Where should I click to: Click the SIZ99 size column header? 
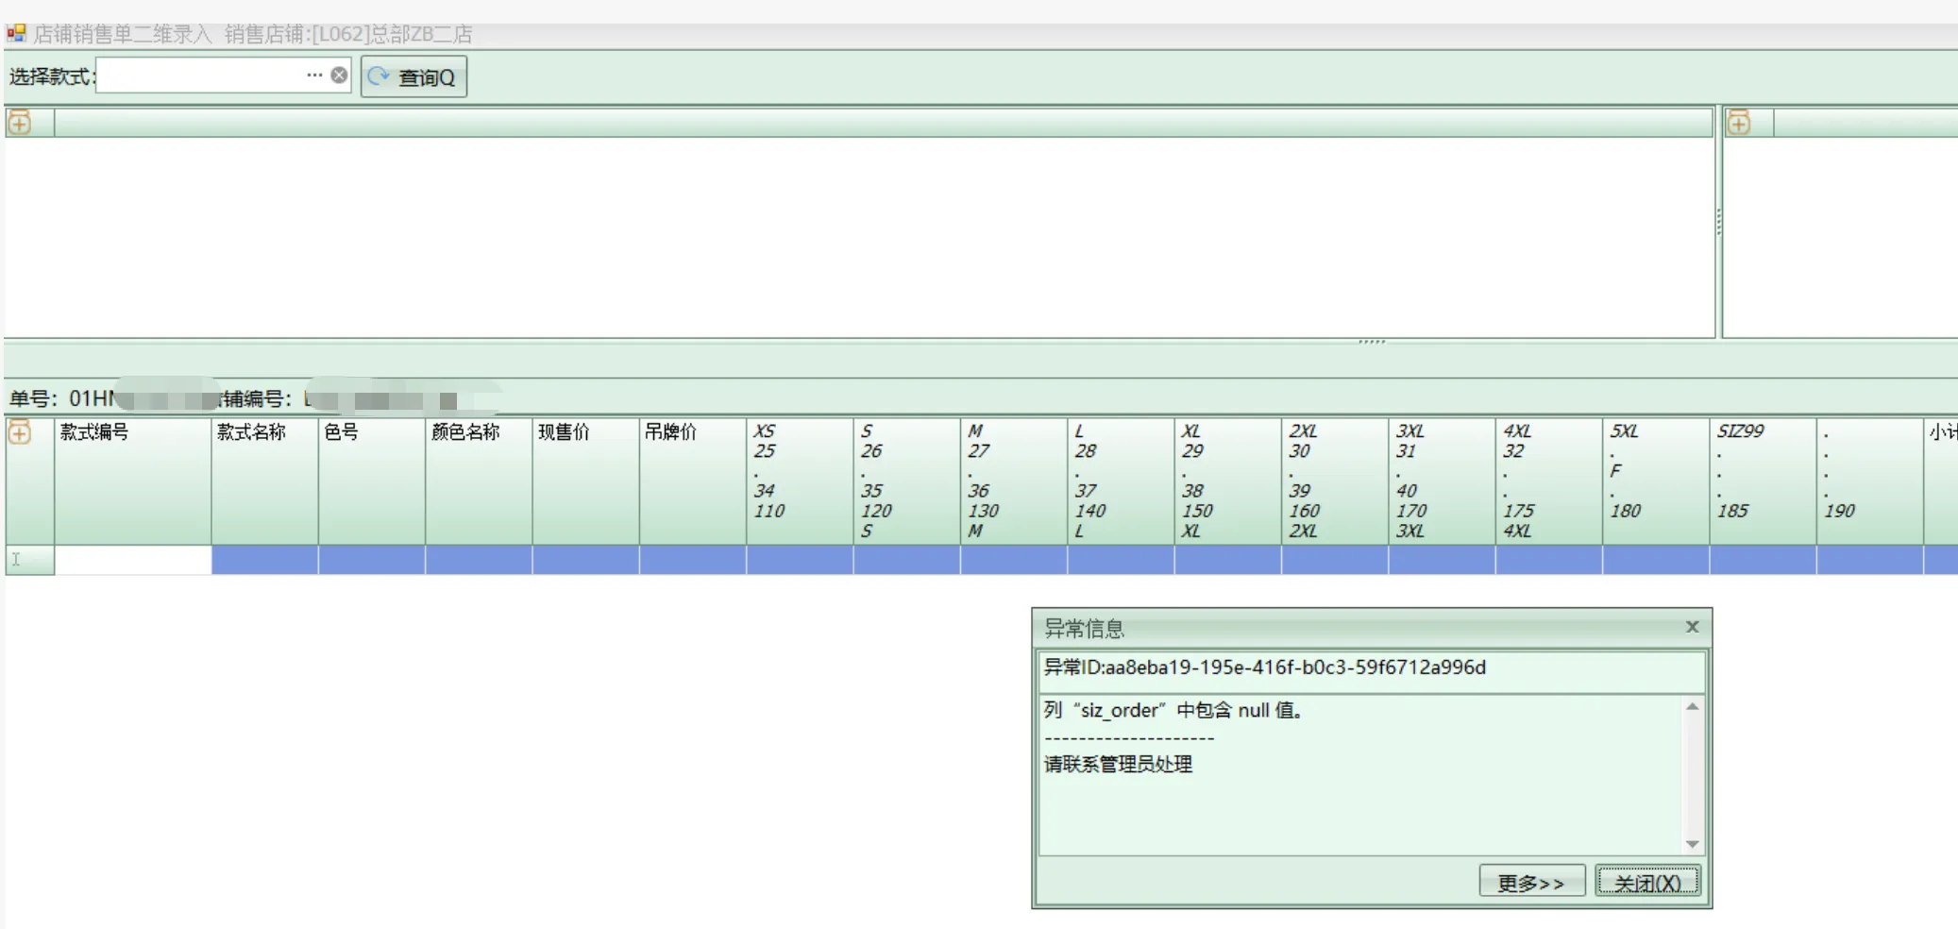(x=1763, y=481)
